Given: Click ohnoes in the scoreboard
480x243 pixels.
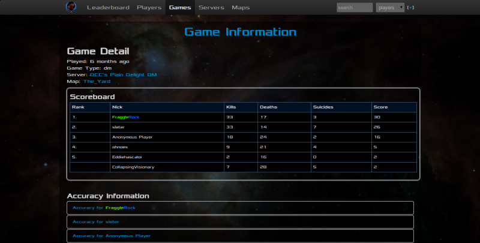Looking at the screenshot, I should pyautogui.click(x=119, y=146).
